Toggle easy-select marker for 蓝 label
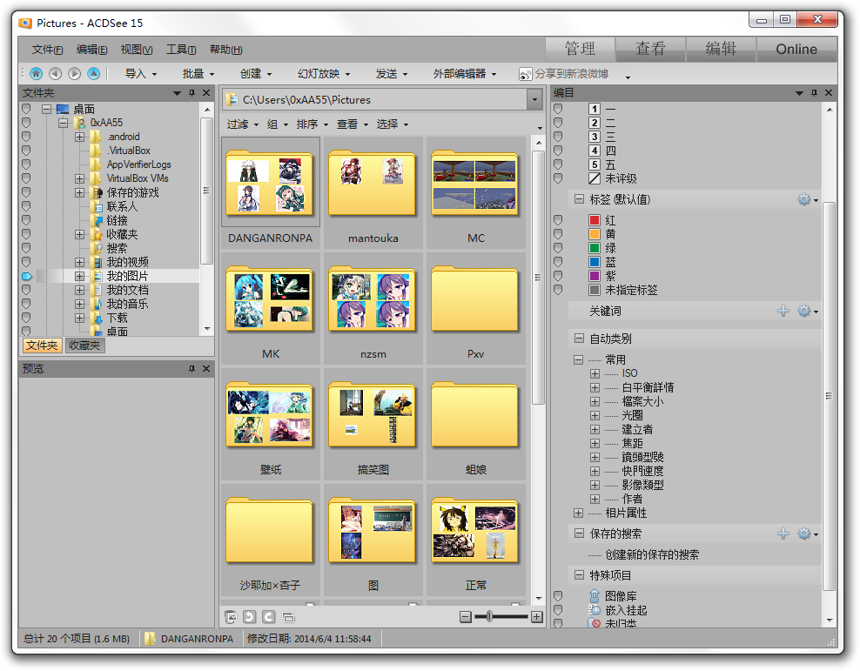Image resolution: width=860 pixels, height=671 pixels. (x=558, y=261)
